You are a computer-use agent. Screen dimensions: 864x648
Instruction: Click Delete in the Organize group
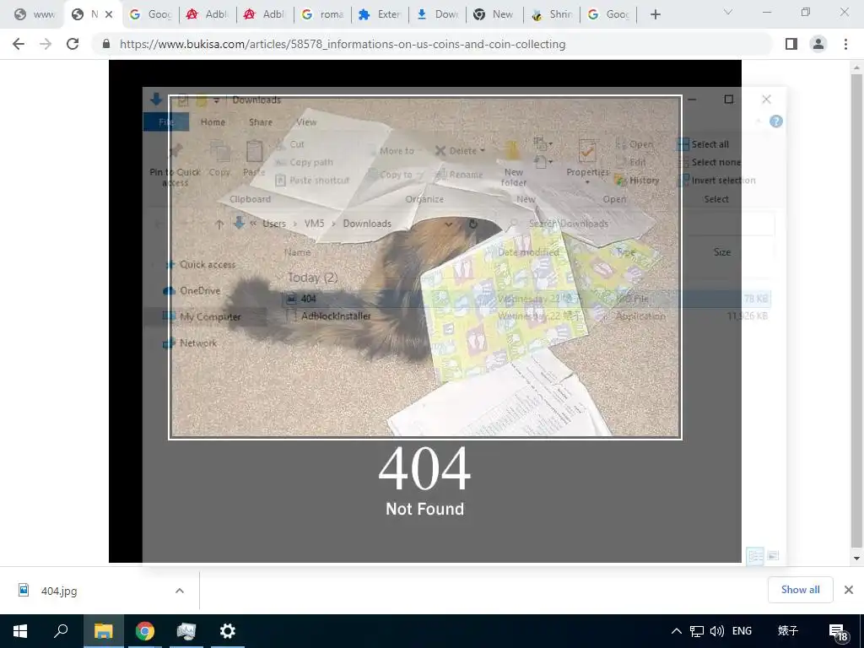coord(460,150)
